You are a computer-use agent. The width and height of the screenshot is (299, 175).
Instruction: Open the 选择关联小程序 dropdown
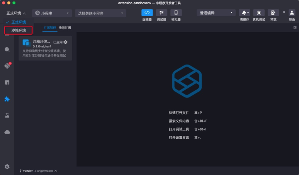click(x=100, y=13)
